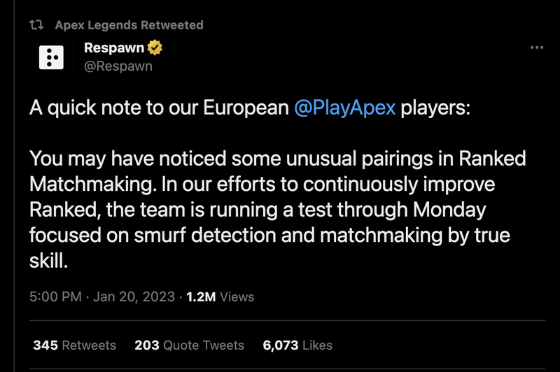Click the Jan 20, 2023 date
The width and height of the screenshot is (560, 372).
[x=135, y=296]
